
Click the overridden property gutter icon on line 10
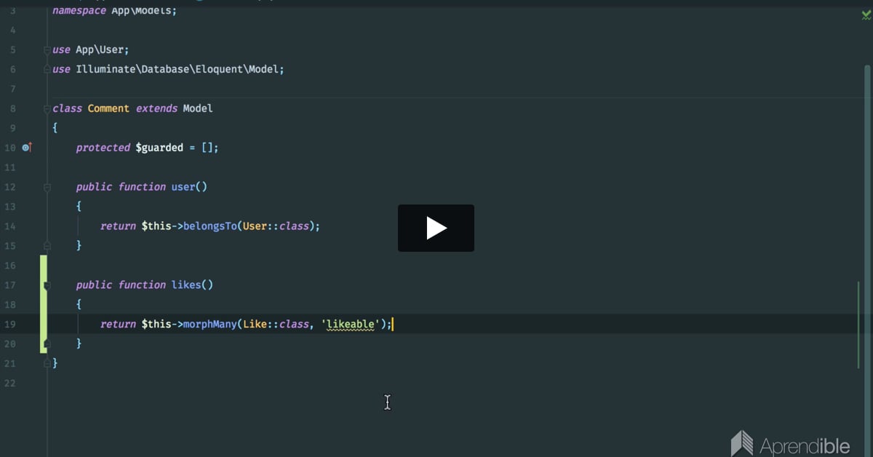[27, 147]
